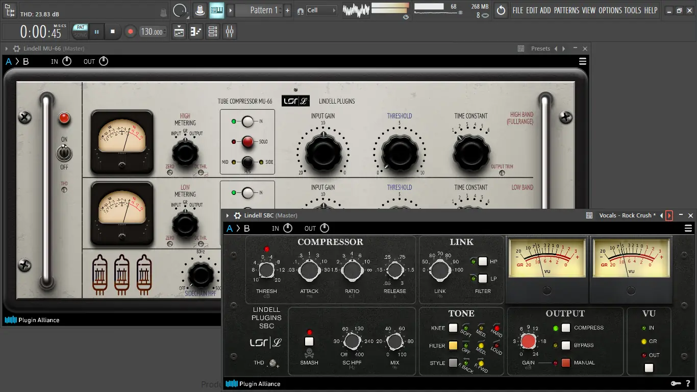This screenshot has width=697, height=392.
Task: Open the SBC preset grid icon
Action: (589, 215)
